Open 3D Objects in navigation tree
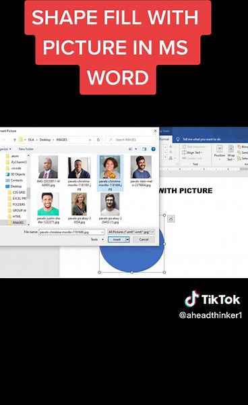 [16, 174]
